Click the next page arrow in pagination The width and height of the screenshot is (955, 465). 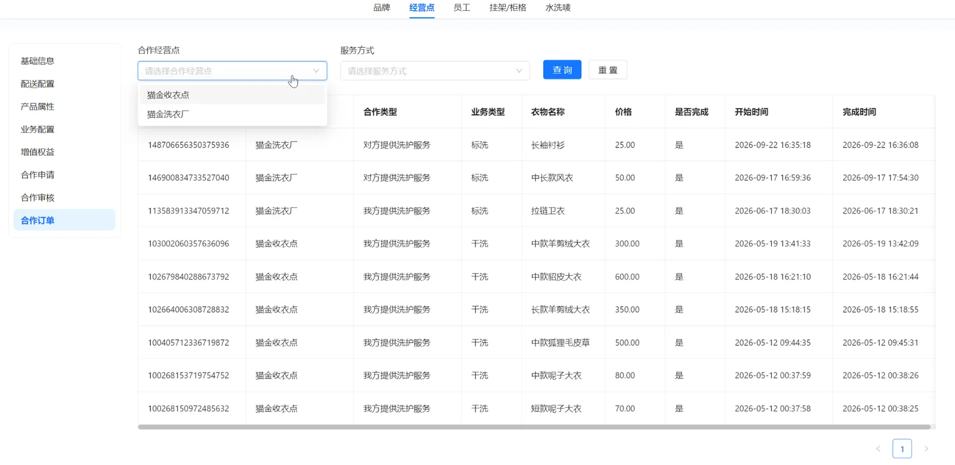(926, 449)
